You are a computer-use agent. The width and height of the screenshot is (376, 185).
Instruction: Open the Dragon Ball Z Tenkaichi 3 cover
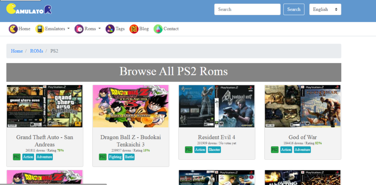131,106
